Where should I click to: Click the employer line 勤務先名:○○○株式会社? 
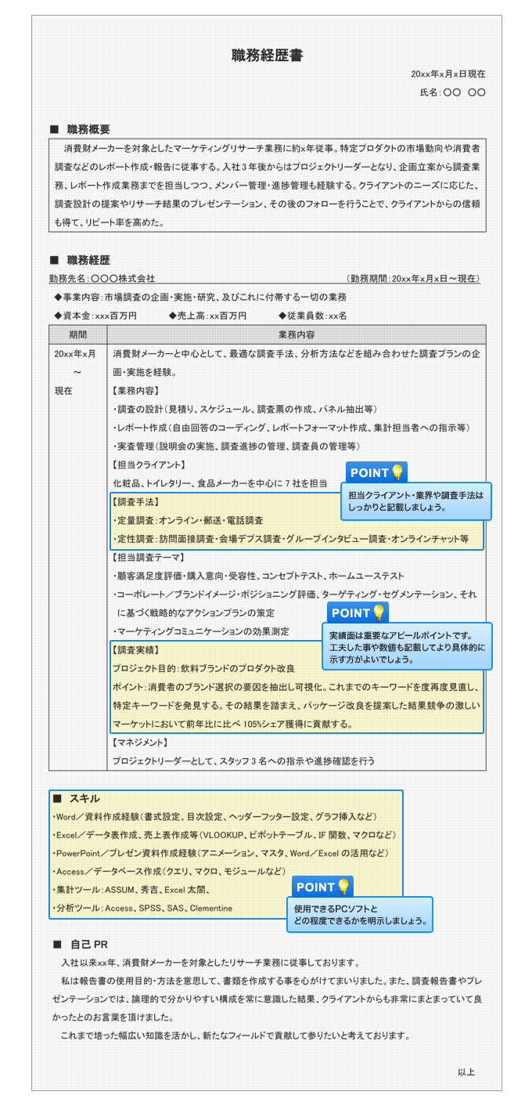click(x=102, y=278)
